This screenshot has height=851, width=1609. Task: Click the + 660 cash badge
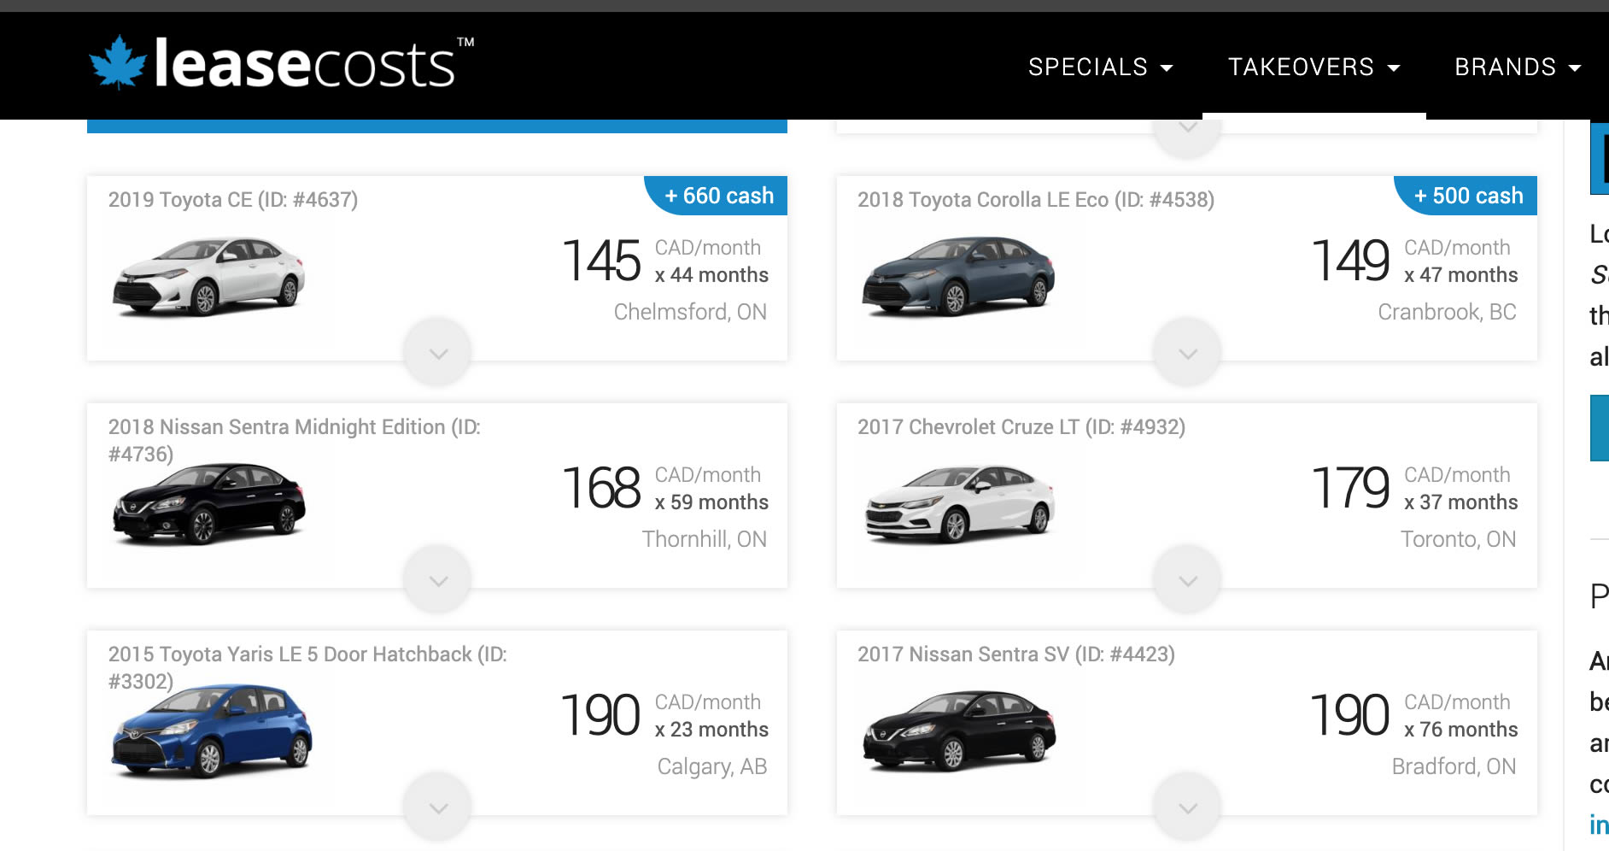pyautogui.click(x=717, y=196)
